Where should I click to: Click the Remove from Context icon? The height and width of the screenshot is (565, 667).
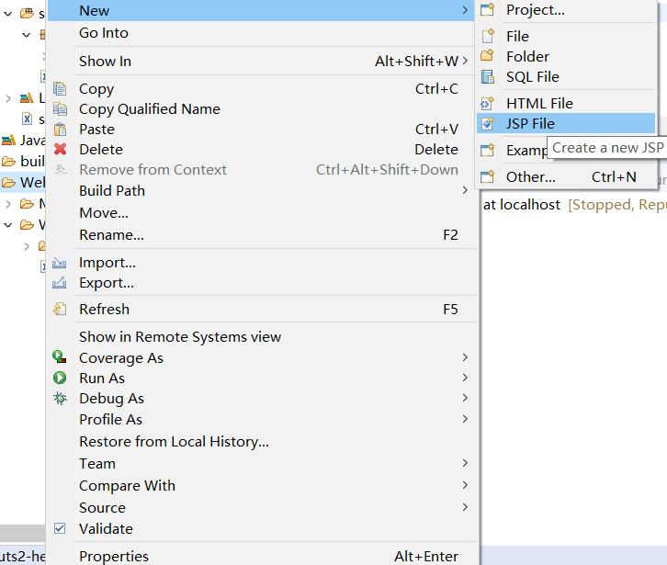[x=61, y=169]
